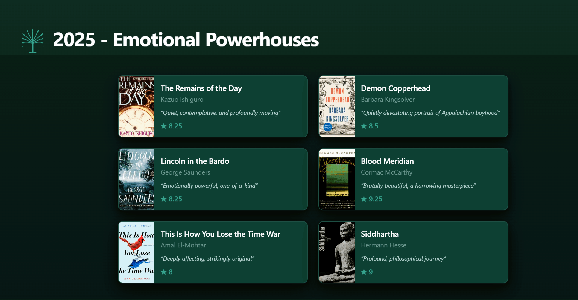Click the star on Lincoln in the Bardo card
578x300 pixels.
163,199
